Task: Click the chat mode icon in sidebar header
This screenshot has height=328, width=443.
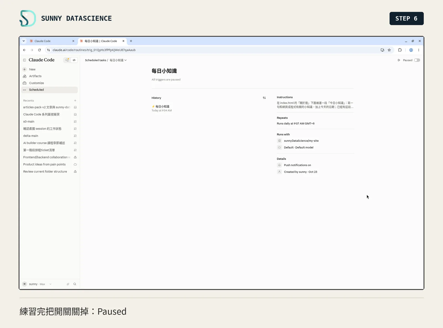Action: (67, 60)
